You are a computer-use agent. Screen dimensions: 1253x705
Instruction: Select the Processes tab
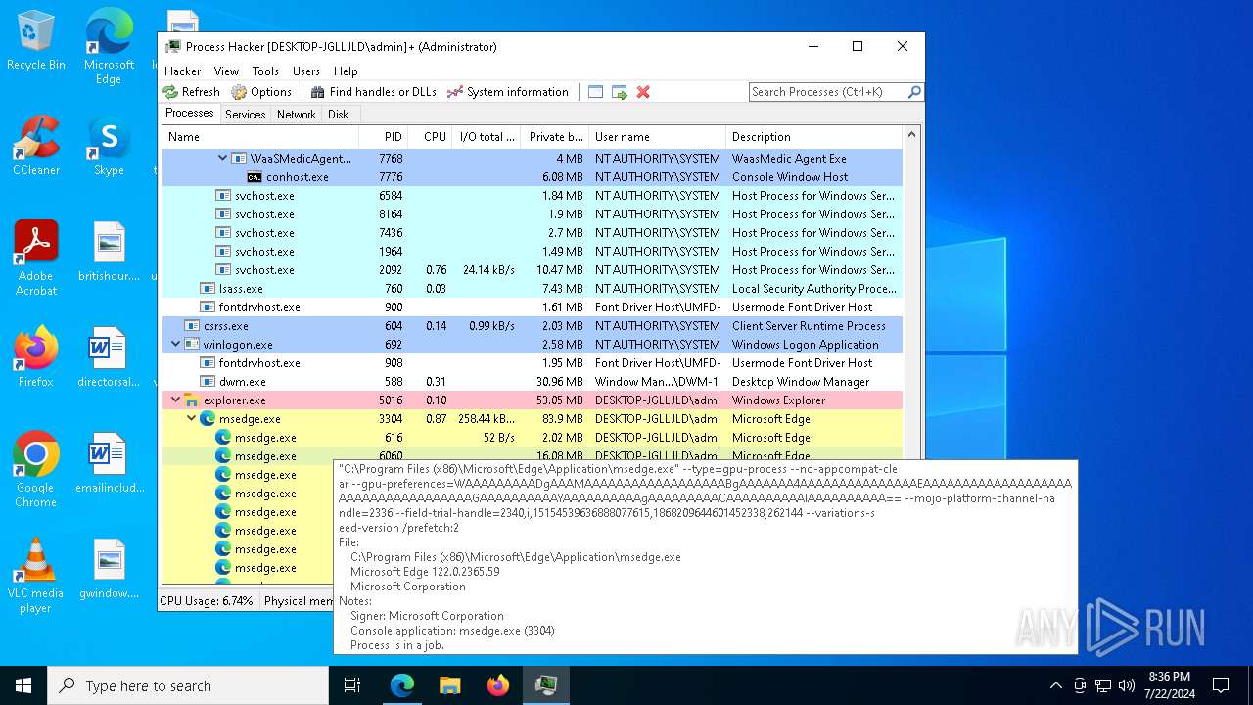click(189, 114)
